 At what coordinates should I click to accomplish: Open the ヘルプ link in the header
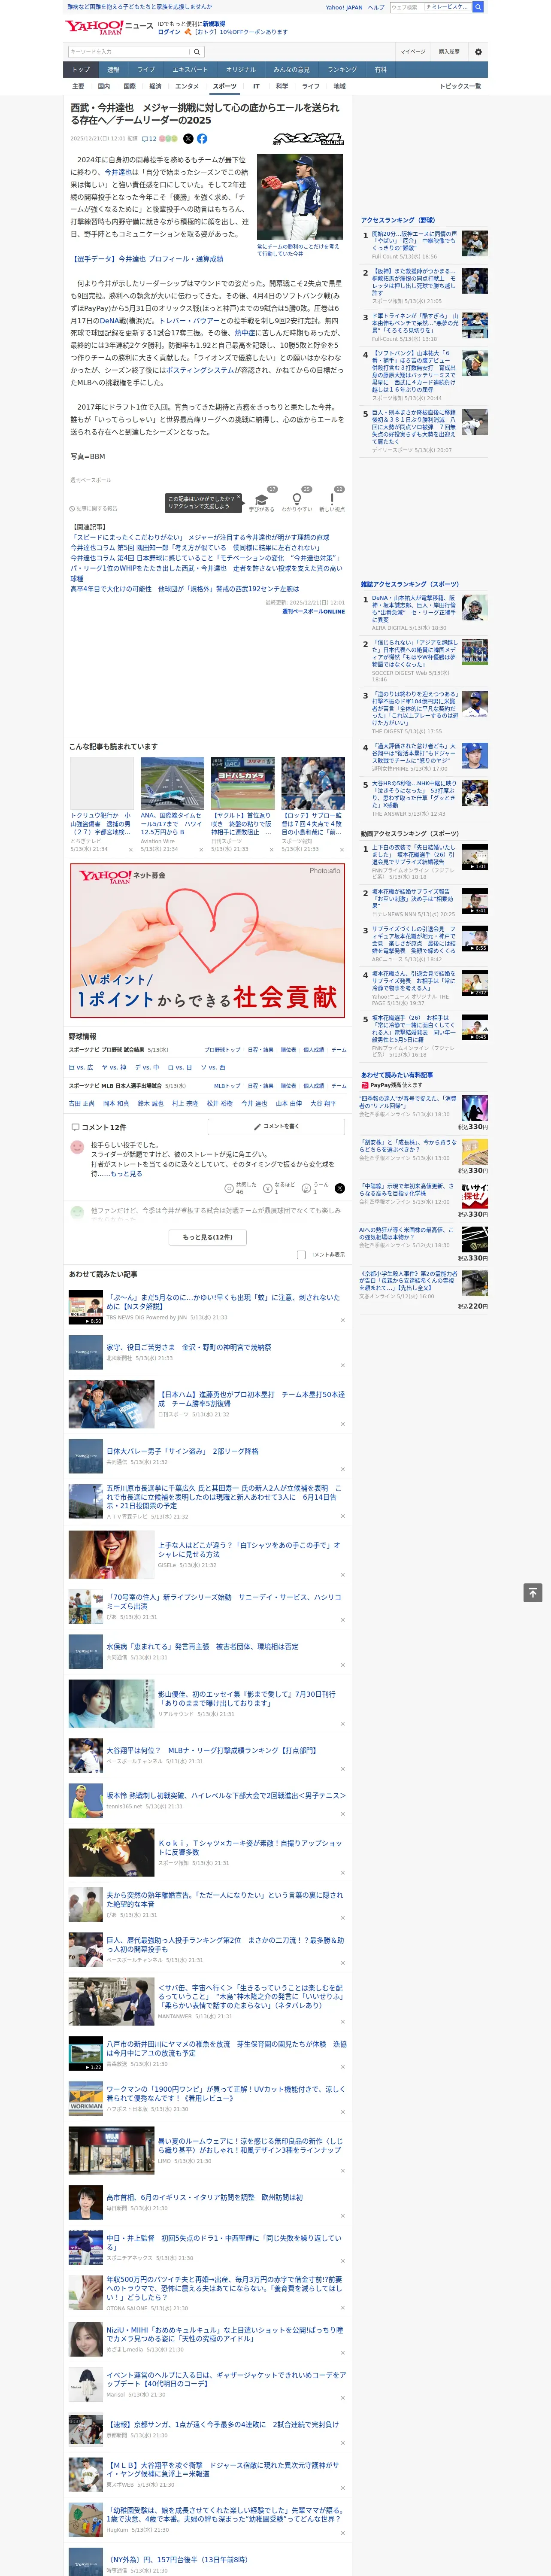click(x=376, y=7)
